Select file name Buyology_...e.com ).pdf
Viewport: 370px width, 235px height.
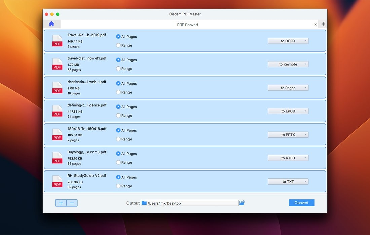(x=87, y=152)
